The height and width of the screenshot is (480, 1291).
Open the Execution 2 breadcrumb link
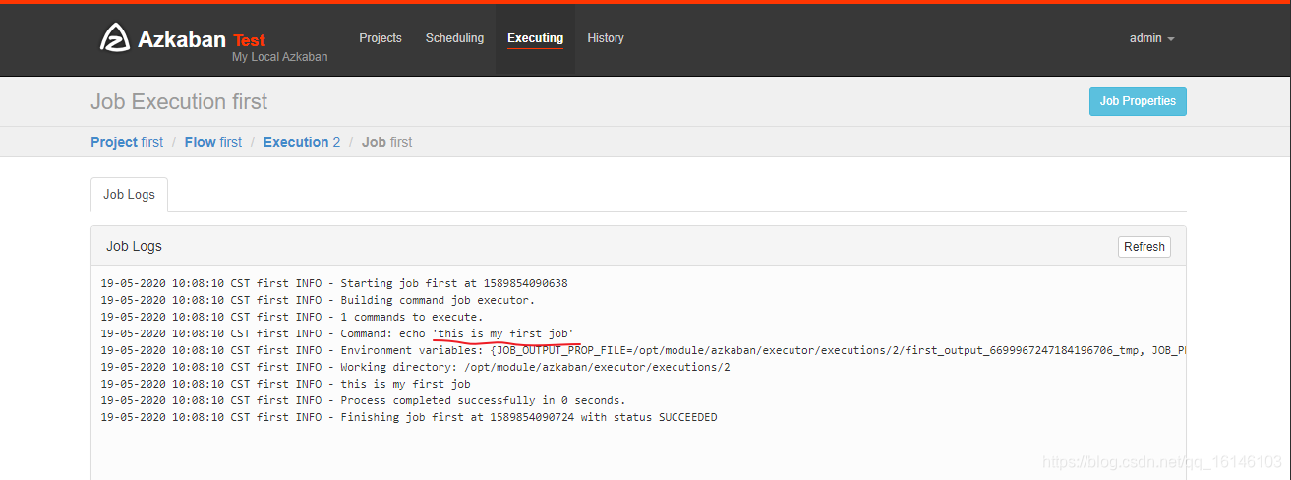[x=302, y=142]
